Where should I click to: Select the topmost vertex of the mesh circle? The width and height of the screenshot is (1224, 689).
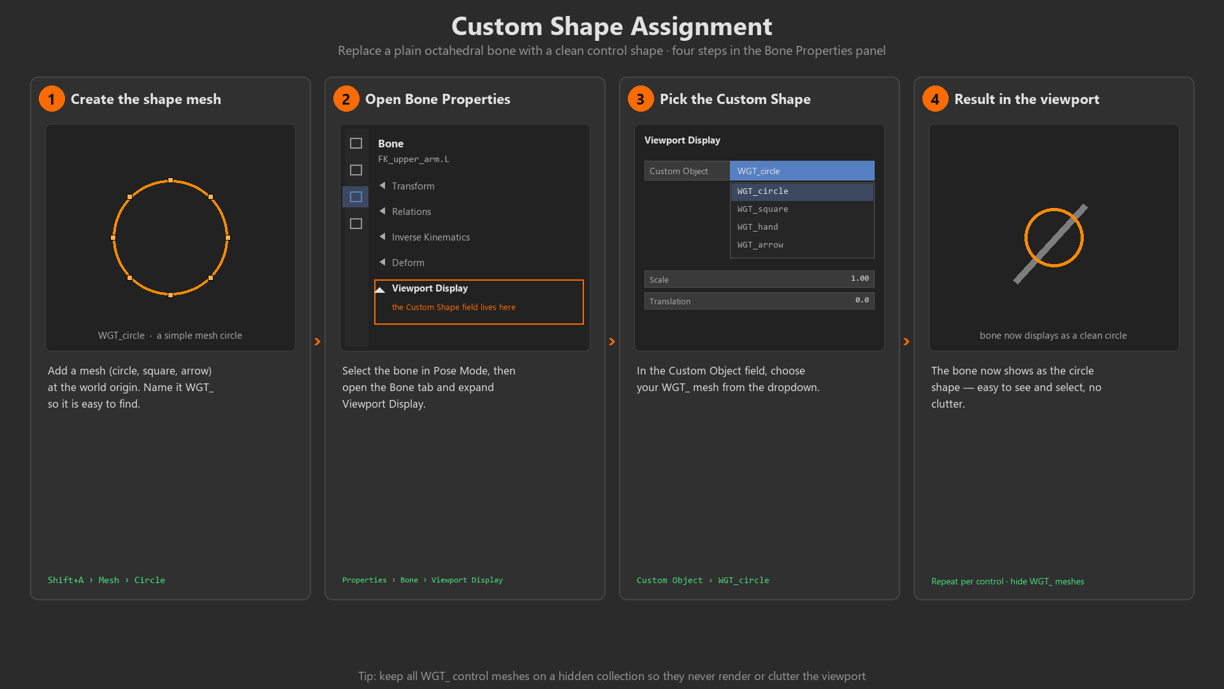pos(170,181)
